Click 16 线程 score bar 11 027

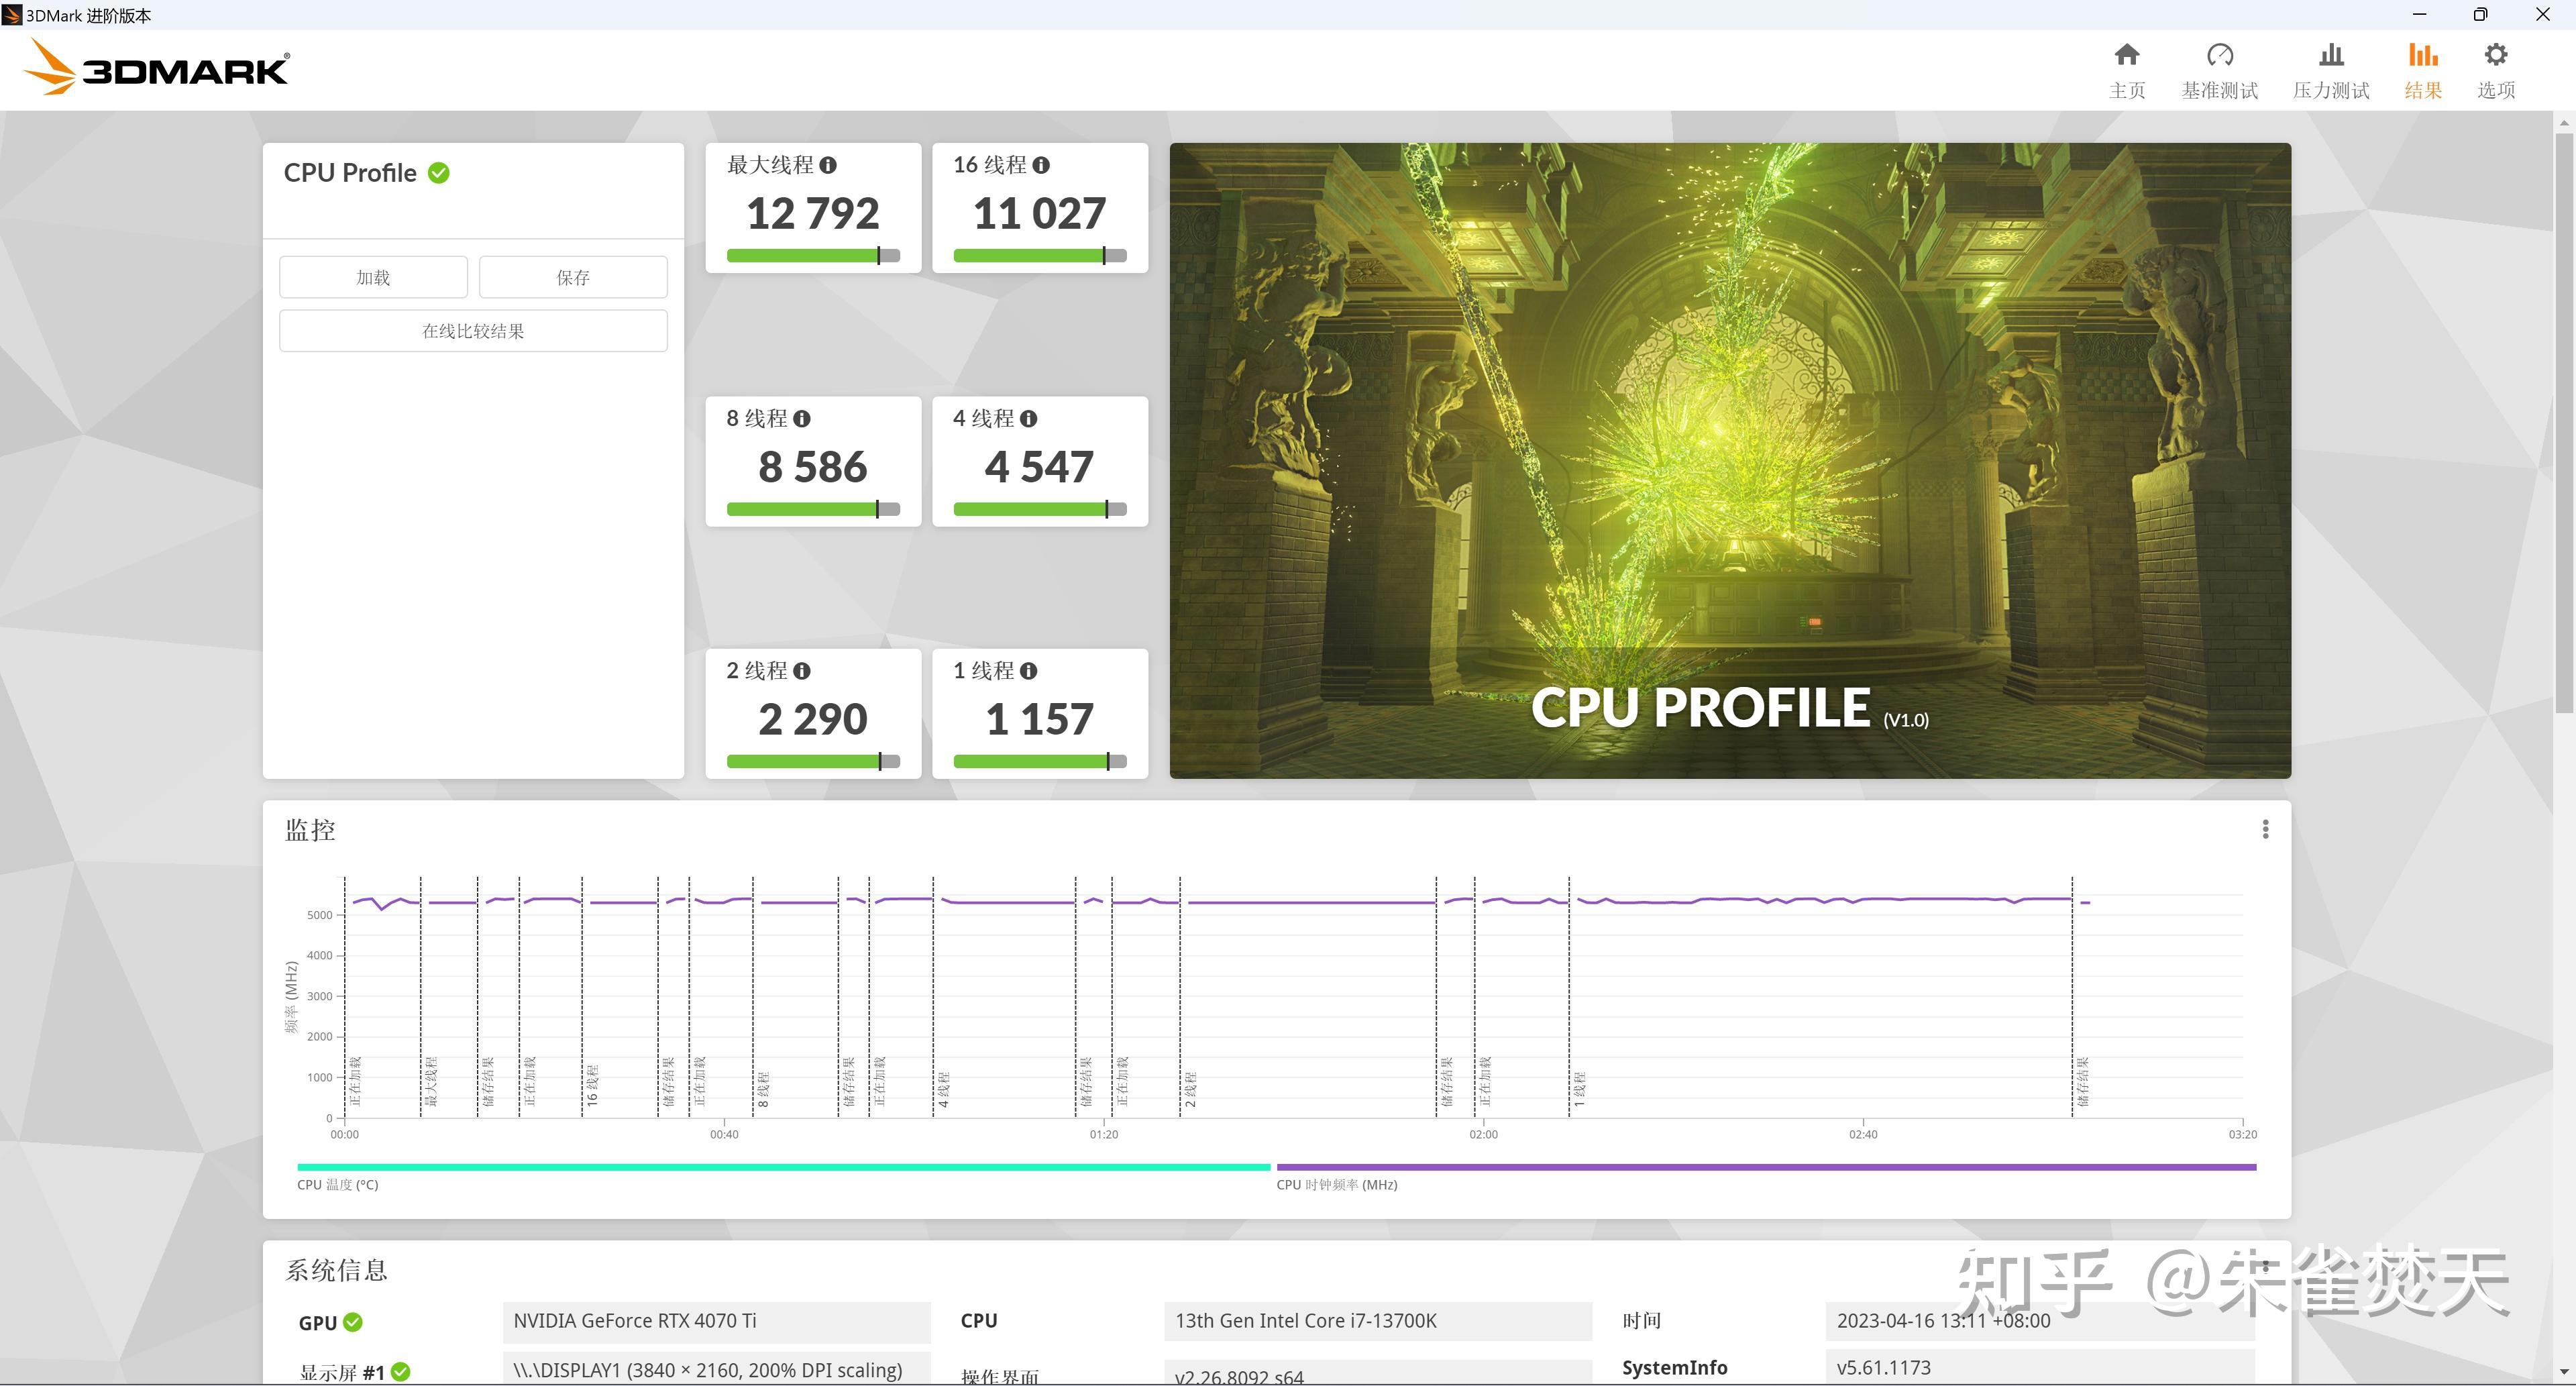tap(1040, 256)
